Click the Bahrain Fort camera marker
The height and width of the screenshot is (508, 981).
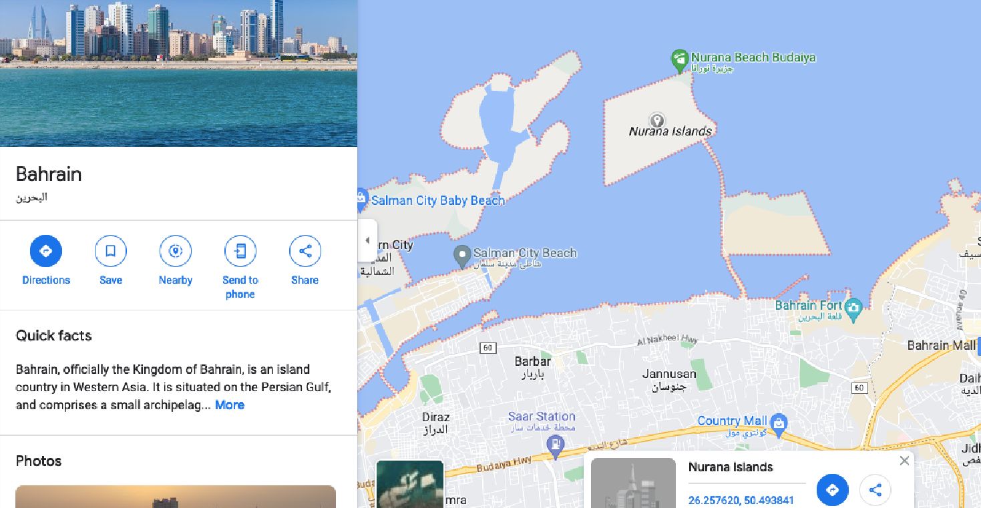coord(853,309)
